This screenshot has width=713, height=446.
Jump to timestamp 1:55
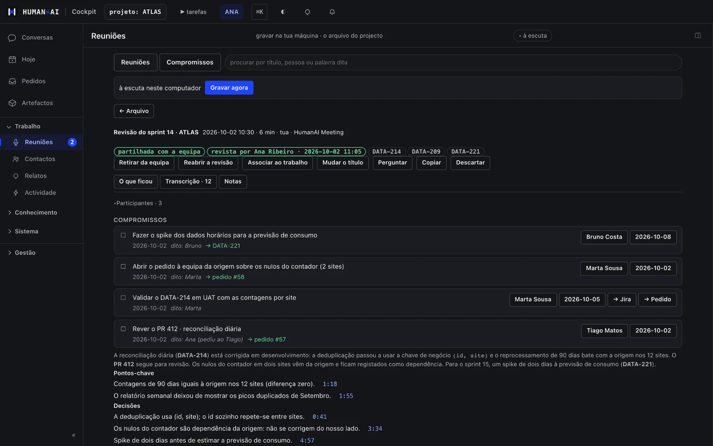pyautogui.click(x=346, y=396)
